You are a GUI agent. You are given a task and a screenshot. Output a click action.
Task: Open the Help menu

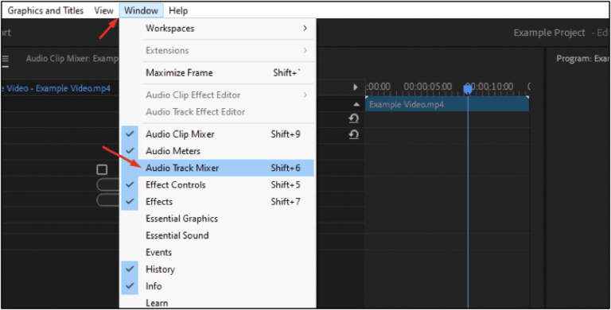point(178,10)
